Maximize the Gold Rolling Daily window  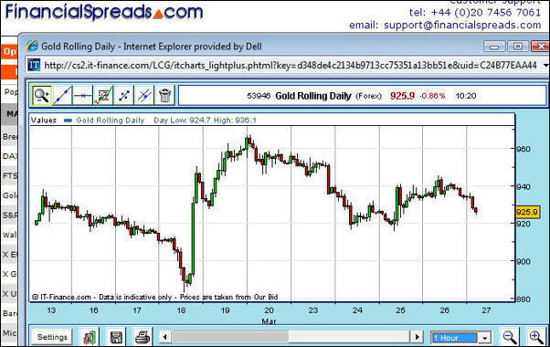click(x=518, y=47)
